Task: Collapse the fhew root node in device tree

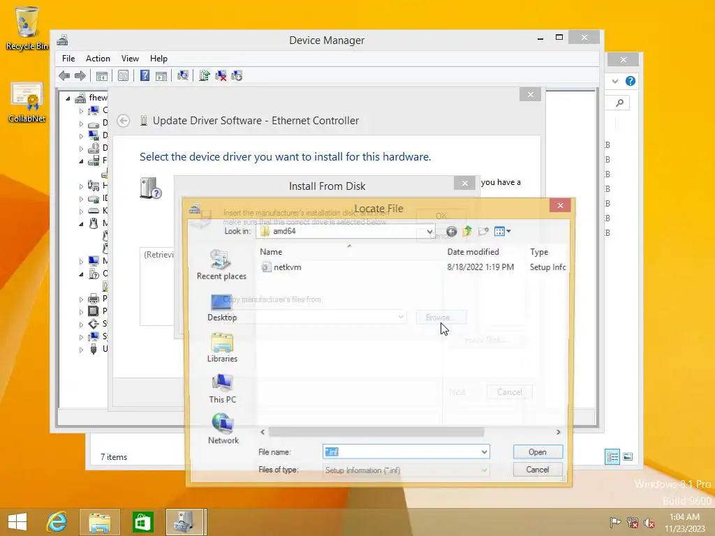Action: pos(68,98)
